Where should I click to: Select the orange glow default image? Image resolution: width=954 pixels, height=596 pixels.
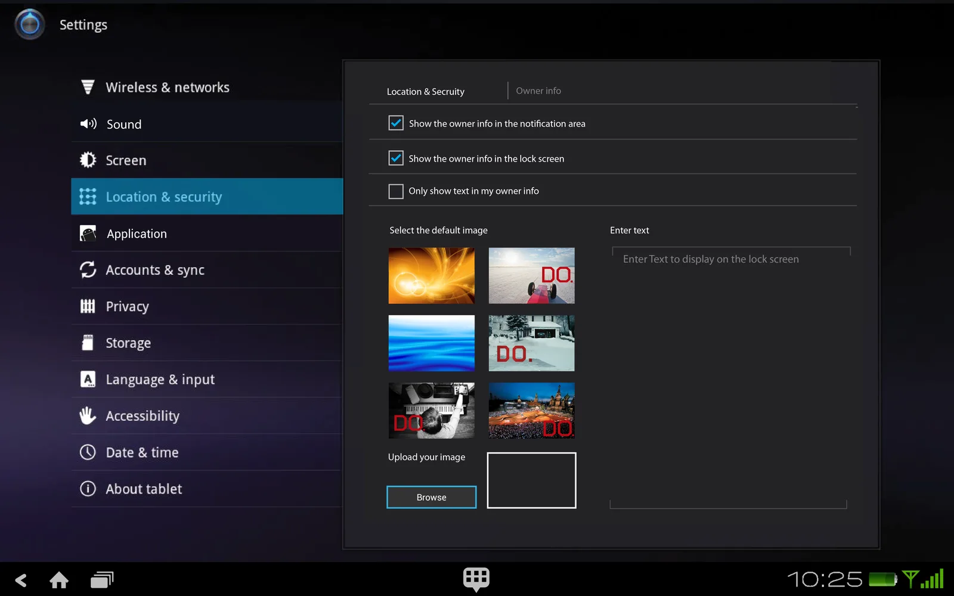click(432, 275)
